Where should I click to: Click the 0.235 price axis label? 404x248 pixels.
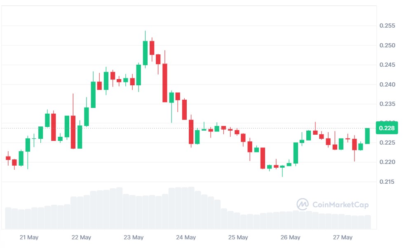point(387,104)
